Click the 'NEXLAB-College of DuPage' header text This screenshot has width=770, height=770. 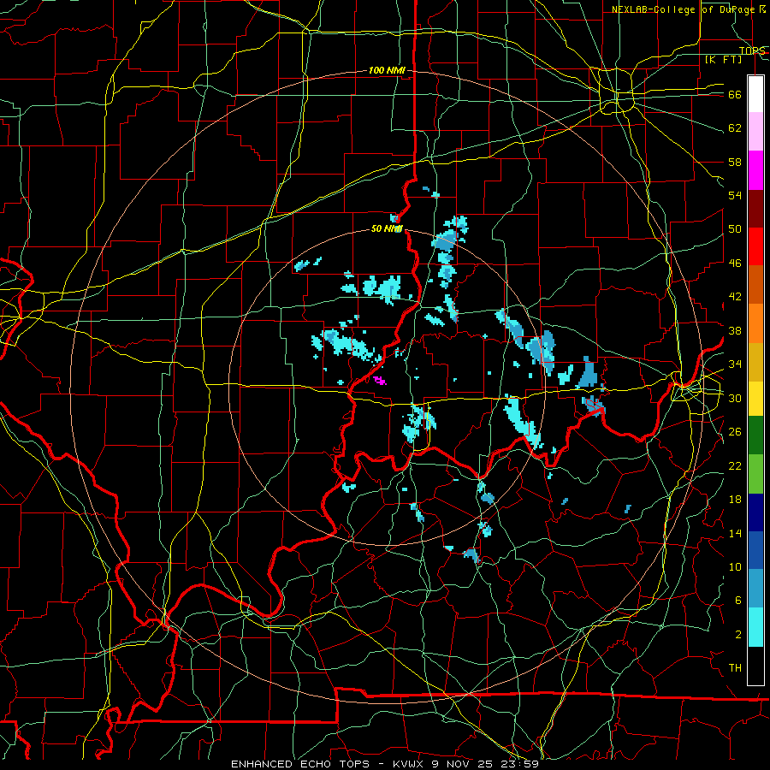[x=683, y=9]
